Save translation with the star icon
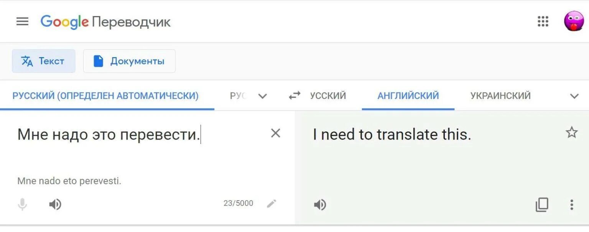589x232 pixels. [571, 132]
